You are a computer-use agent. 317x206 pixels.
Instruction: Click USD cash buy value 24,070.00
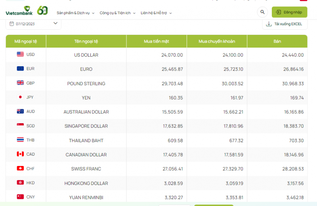(172, 55)
